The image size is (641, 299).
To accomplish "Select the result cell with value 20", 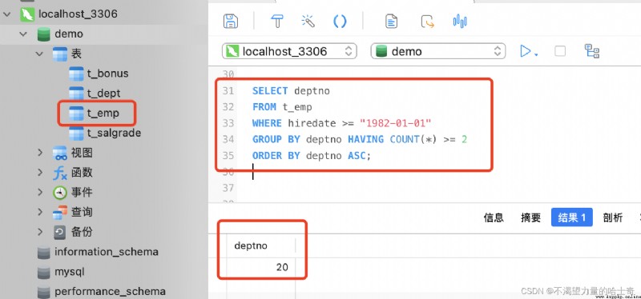I will (261, 267).
